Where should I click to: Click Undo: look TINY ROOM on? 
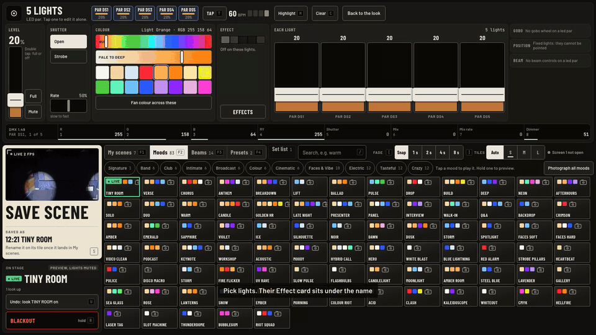click(52, 302)
